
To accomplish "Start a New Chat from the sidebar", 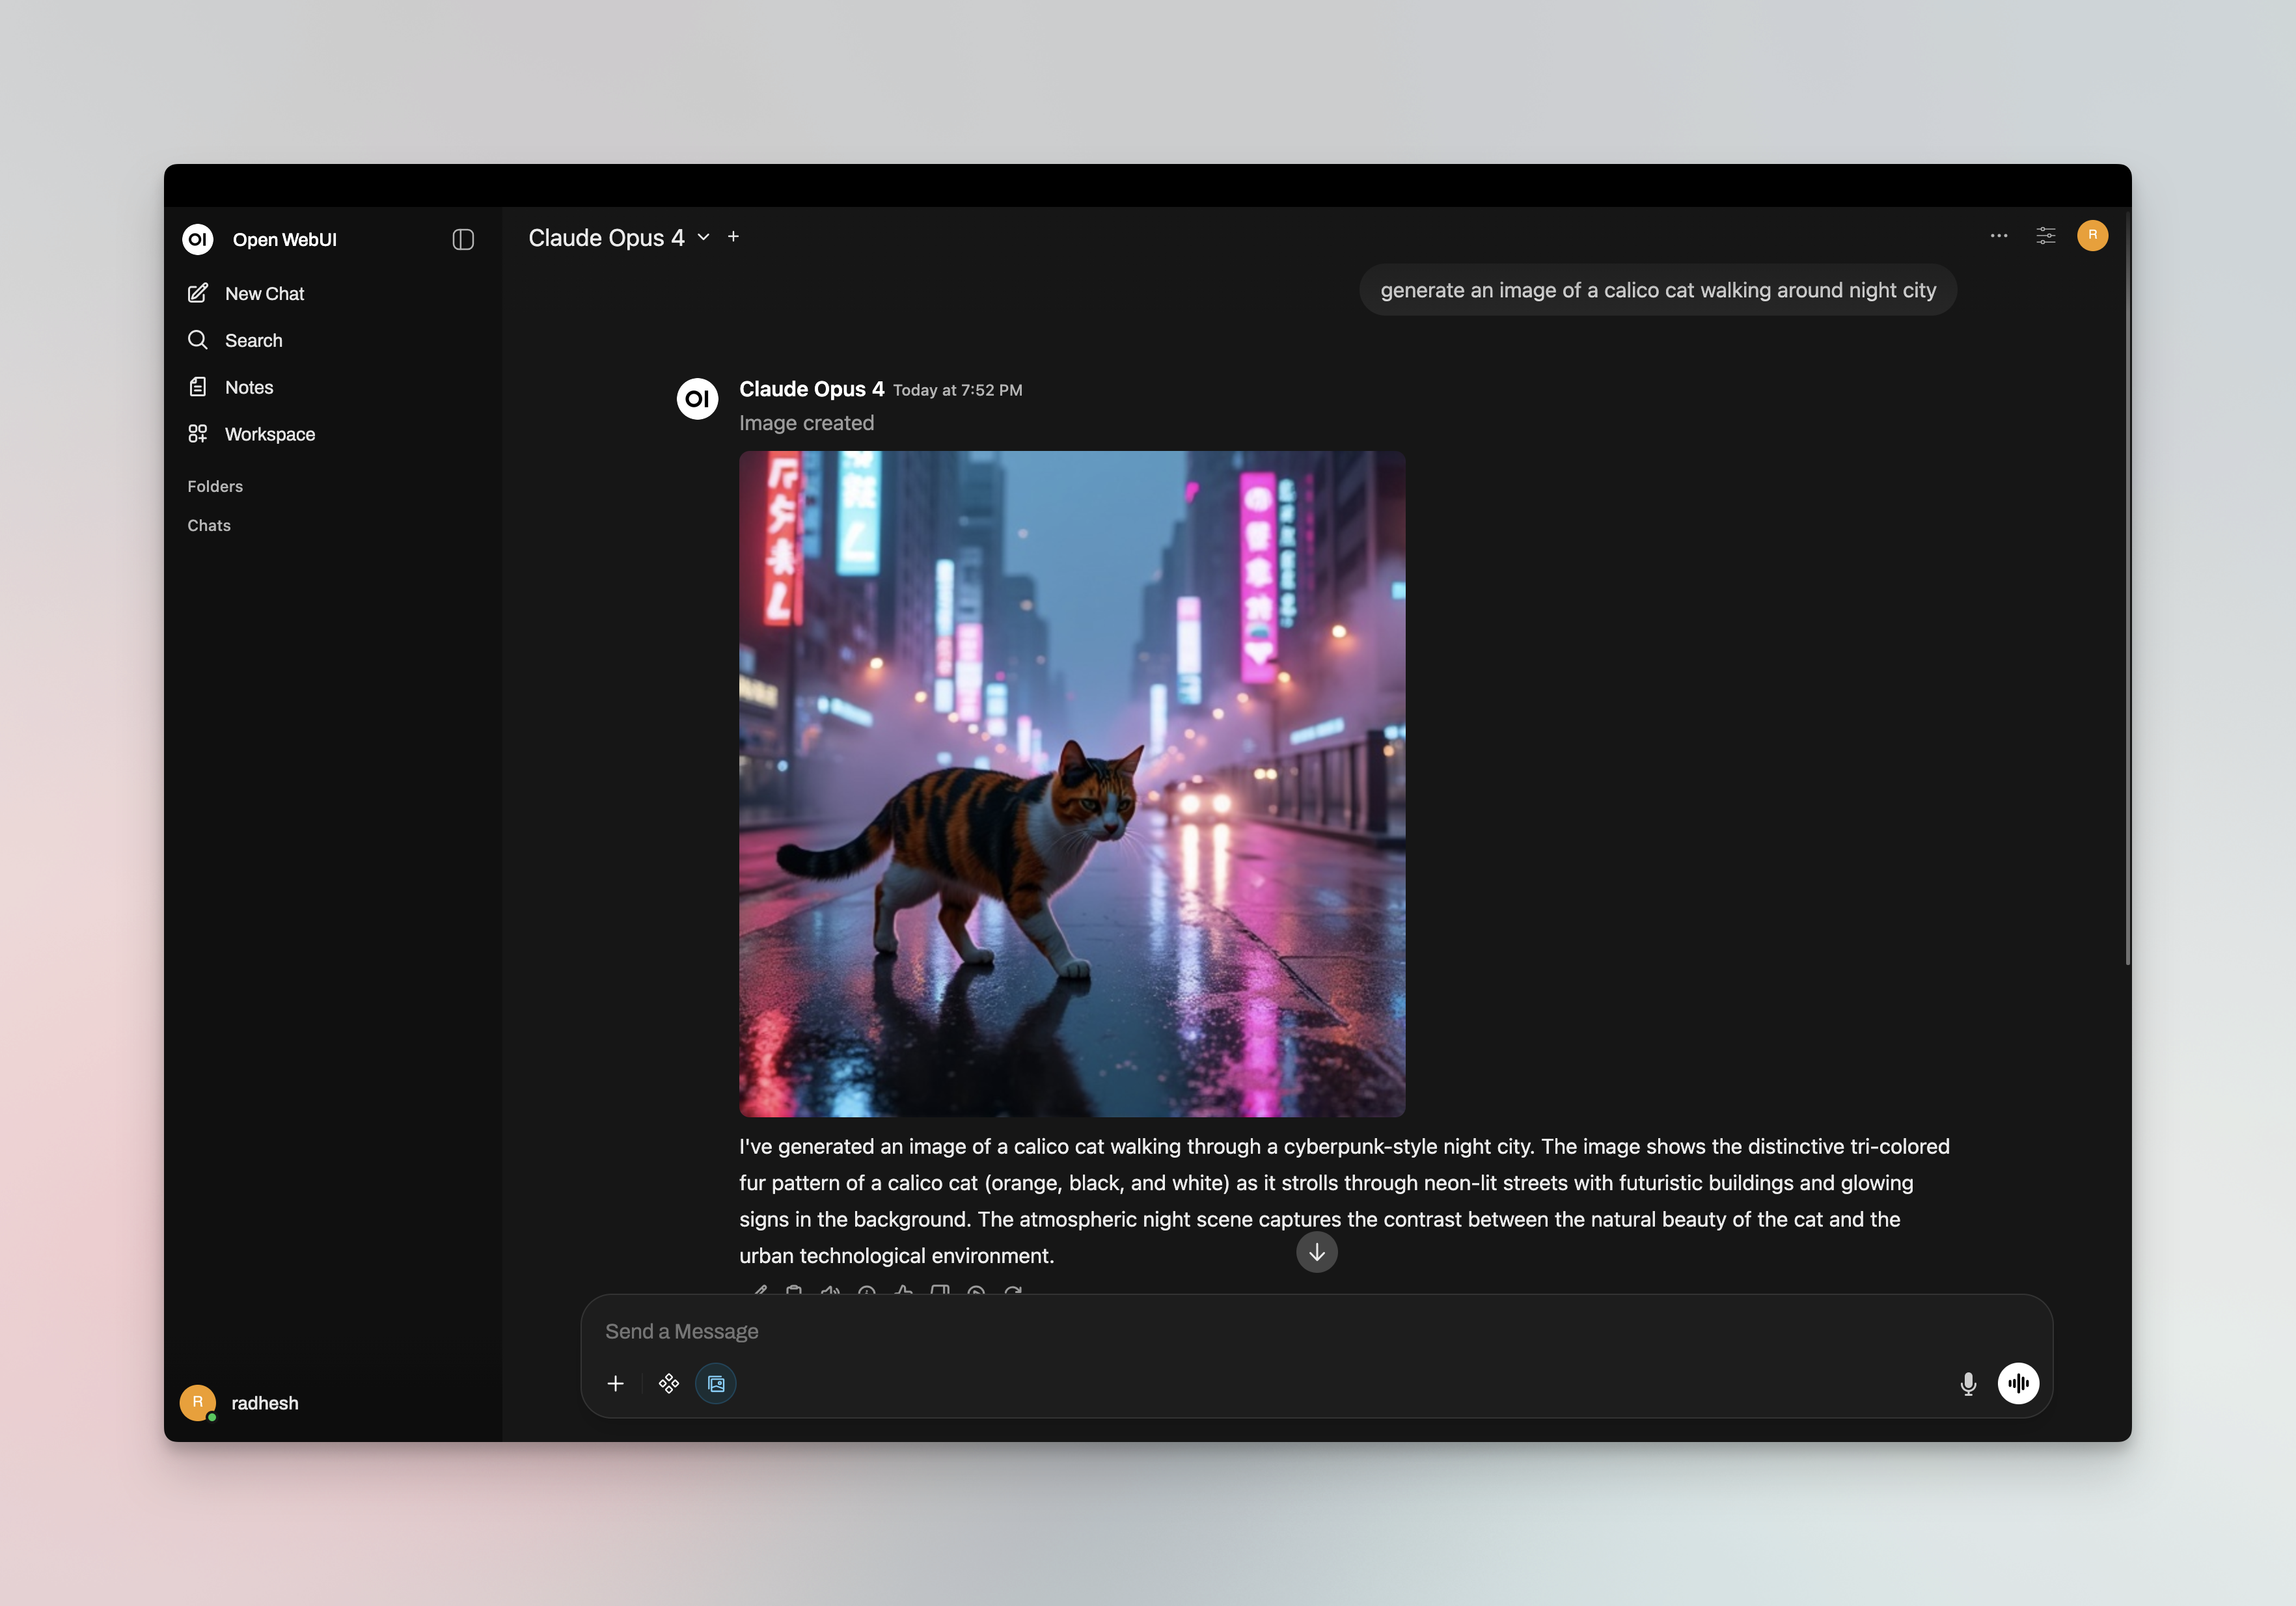I will (x=264, y=293).
